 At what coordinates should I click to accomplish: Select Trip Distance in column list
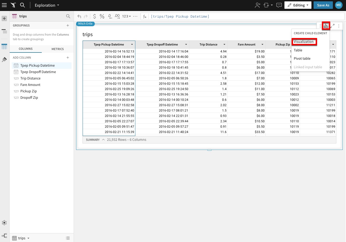[x=42, y=78]
